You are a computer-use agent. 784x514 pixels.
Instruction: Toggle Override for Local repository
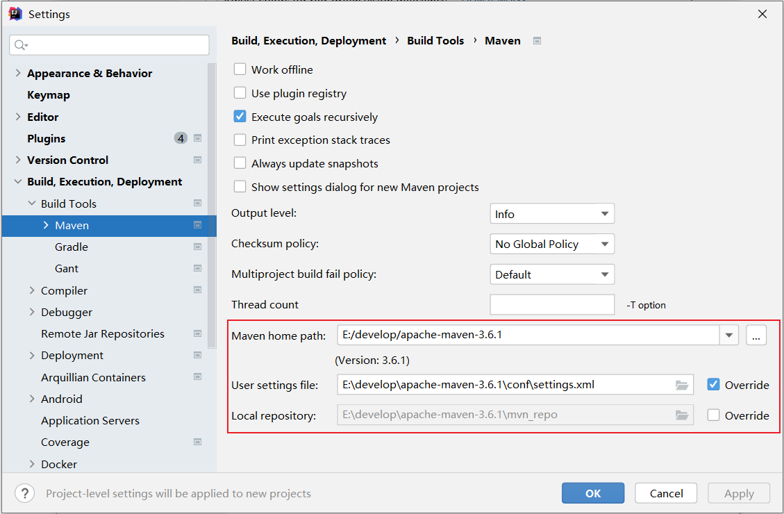click(x=713, y=415)
